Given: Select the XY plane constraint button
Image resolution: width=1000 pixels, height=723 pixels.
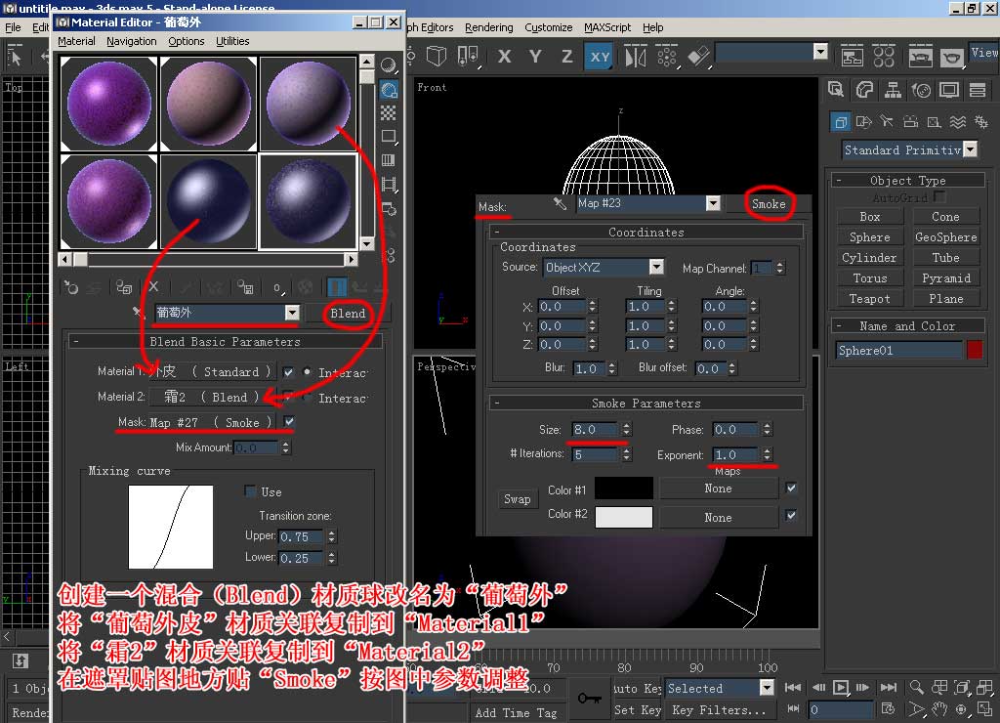Looking at the screenshot, I should pyautogui.click(x=600, y=57).
